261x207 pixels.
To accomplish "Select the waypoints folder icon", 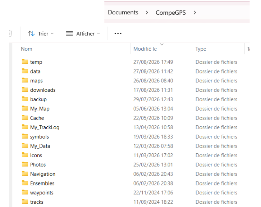I will pyautogui.click(x=25, y=192).
